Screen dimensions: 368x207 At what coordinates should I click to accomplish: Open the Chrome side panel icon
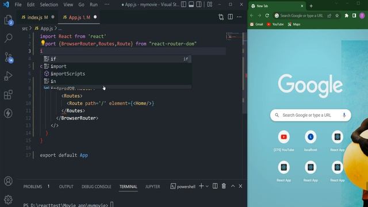354,16
